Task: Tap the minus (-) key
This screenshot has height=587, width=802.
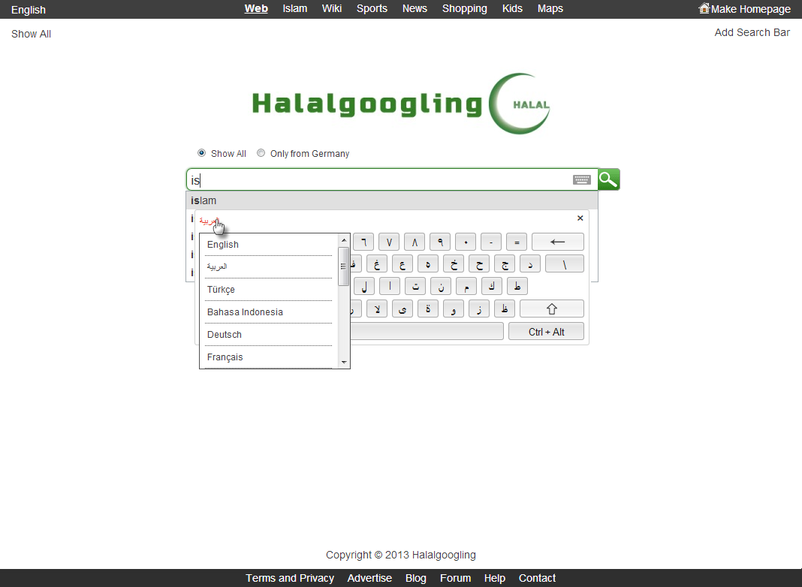Action: click(491, 242)
